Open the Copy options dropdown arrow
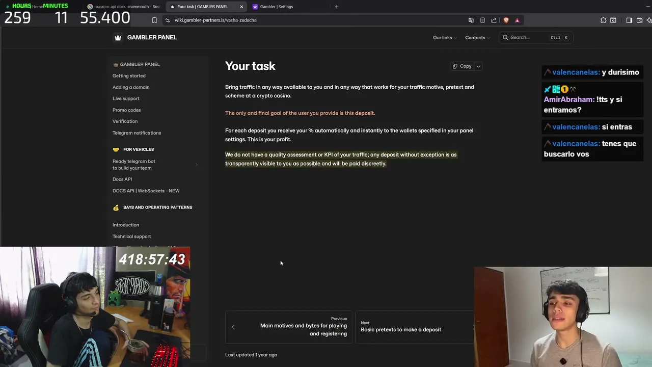Image resolution: width=652 pixels, height=367 pixels. pos(478,66)
